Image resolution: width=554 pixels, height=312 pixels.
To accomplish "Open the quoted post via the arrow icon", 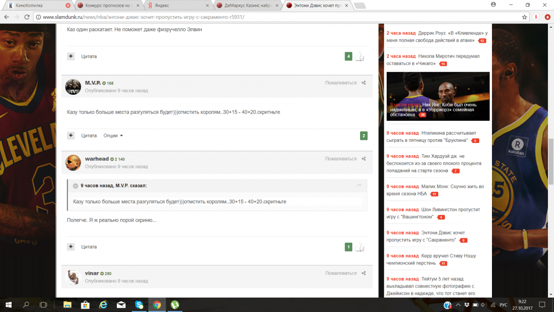I will click(359, 186).
